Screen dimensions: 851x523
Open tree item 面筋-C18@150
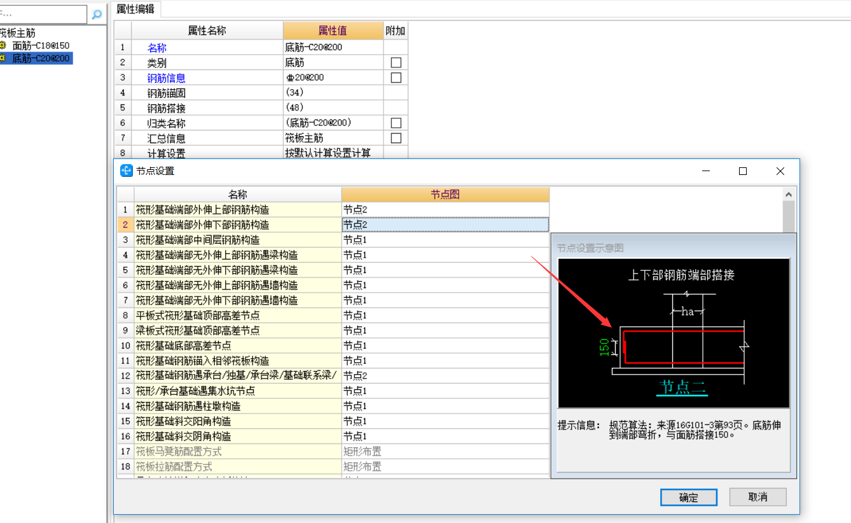(41, 46)
